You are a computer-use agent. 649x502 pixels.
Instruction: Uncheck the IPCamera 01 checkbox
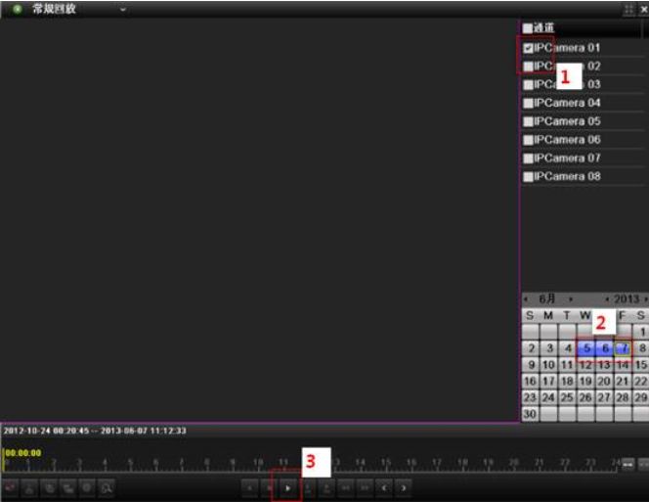point(528,48)
